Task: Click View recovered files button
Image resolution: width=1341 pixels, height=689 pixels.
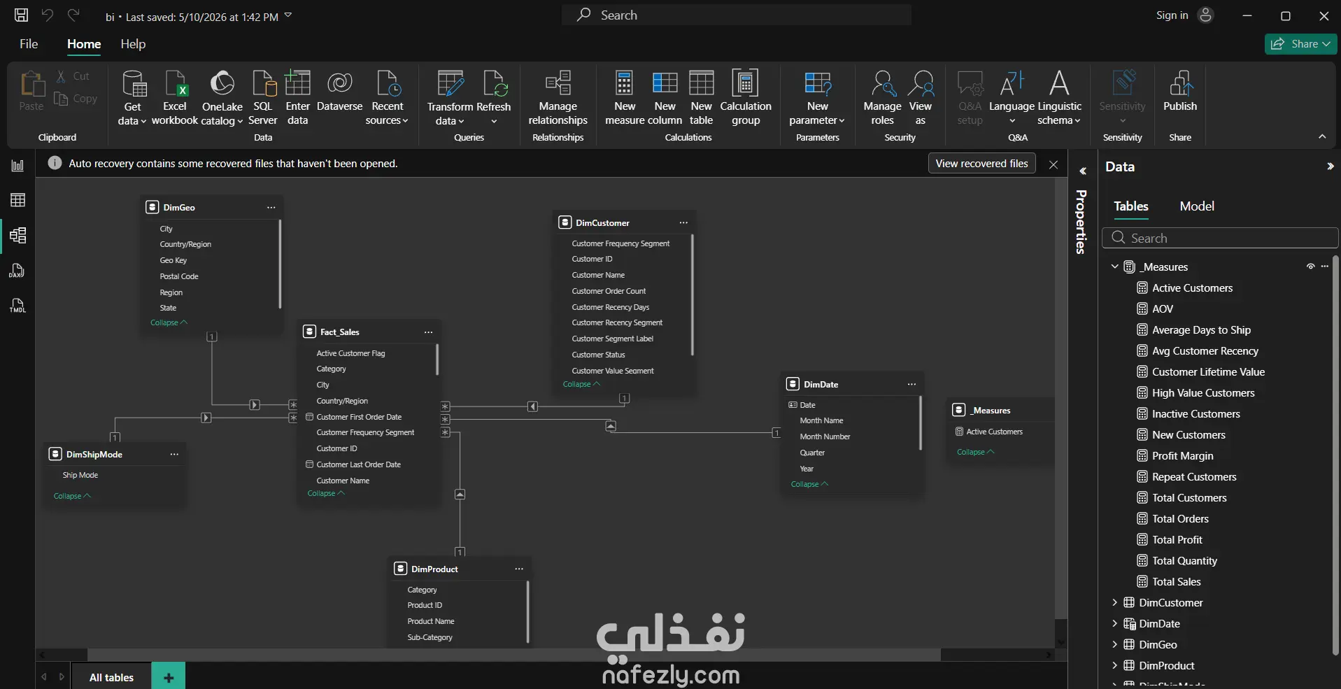Action: tap(981, 164)
